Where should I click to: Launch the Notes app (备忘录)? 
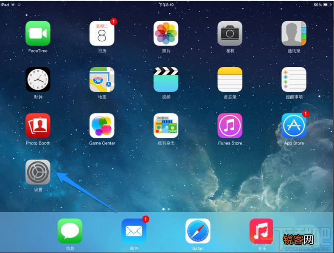click(x=230, y=80)
